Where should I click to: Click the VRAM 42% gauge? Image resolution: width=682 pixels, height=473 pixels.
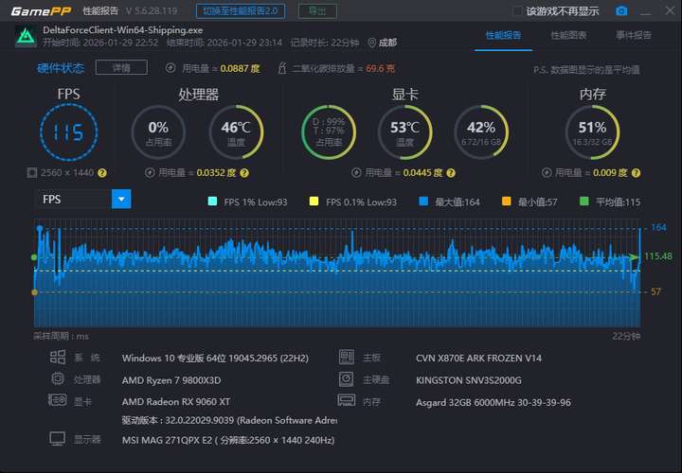coord(481,132)
